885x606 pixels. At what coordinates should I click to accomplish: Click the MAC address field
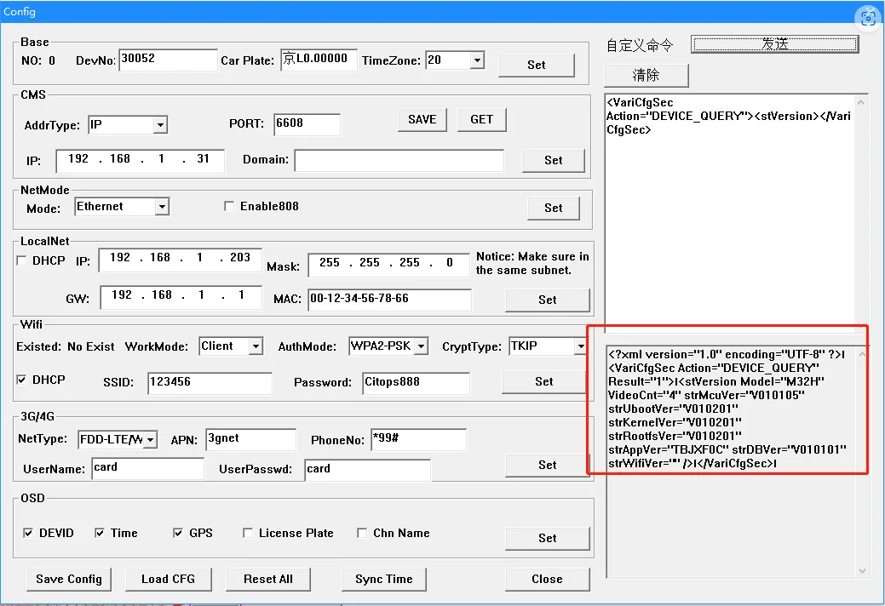(389, 300)
